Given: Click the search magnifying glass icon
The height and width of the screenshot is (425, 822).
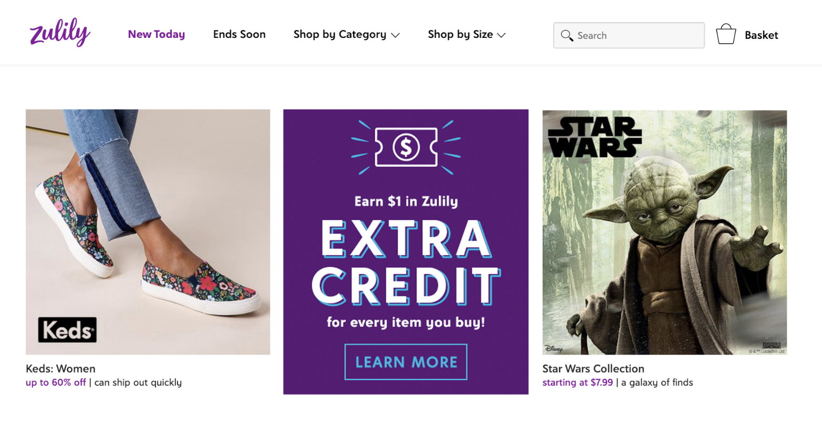Looking at the screenshot, I should tap(567, 35).
